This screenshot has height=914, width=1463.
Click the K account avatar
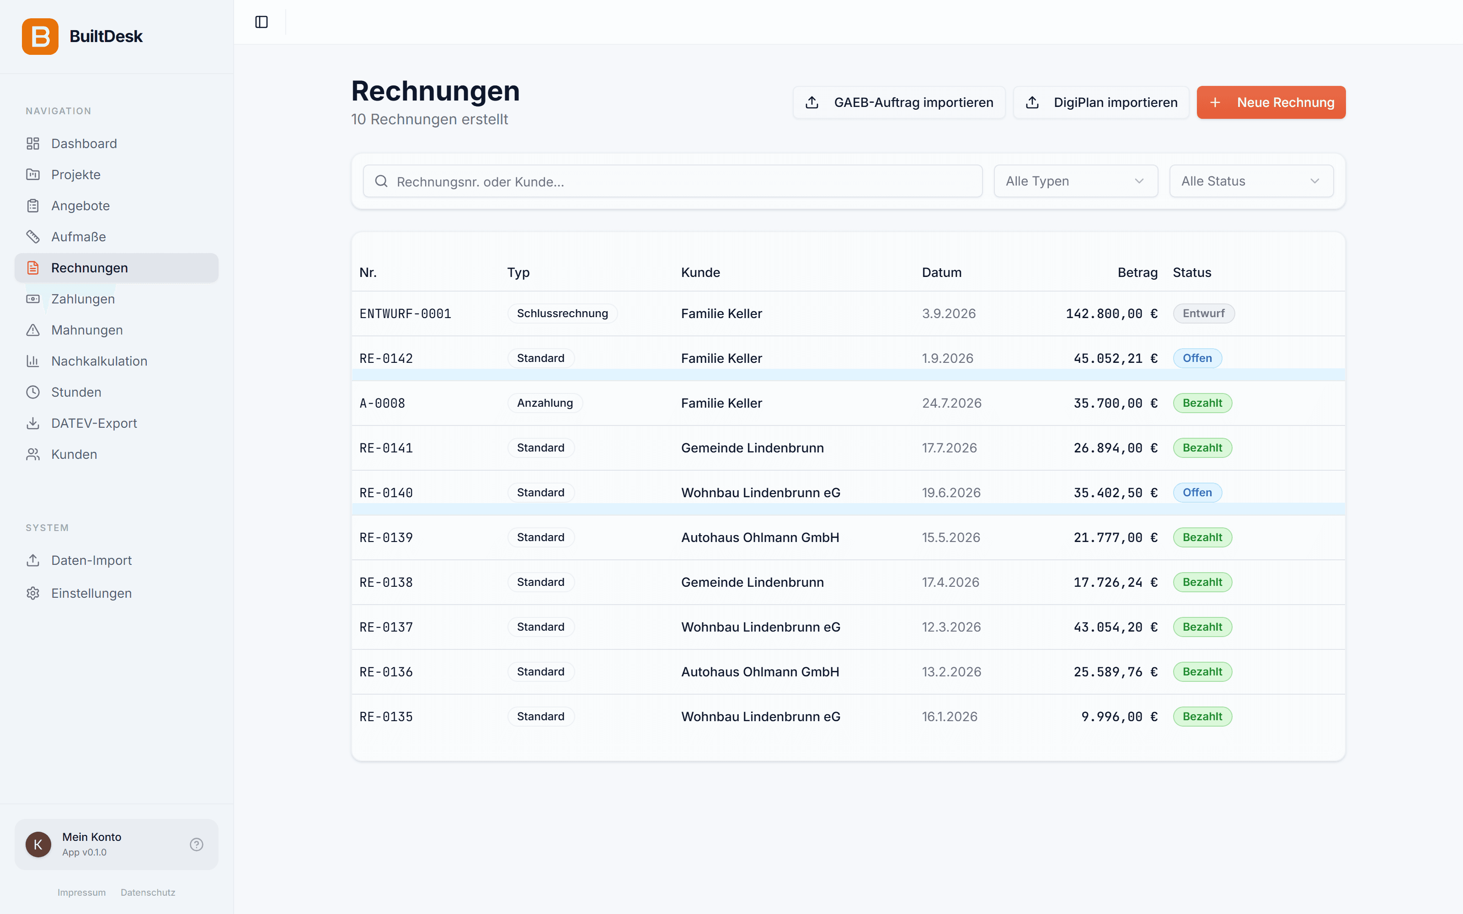click(x=38, y=845)
